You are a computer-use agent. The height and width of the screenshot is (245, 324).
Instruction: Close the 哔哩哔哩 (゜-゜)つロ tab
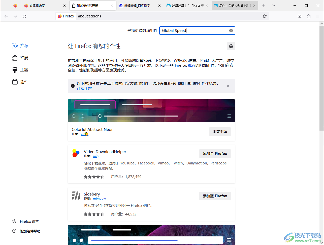(207, 6)
